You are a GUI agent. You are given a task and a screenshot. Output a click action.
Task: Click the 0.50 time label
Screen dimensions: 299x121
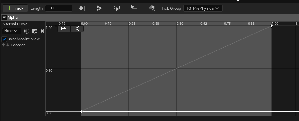180,24
